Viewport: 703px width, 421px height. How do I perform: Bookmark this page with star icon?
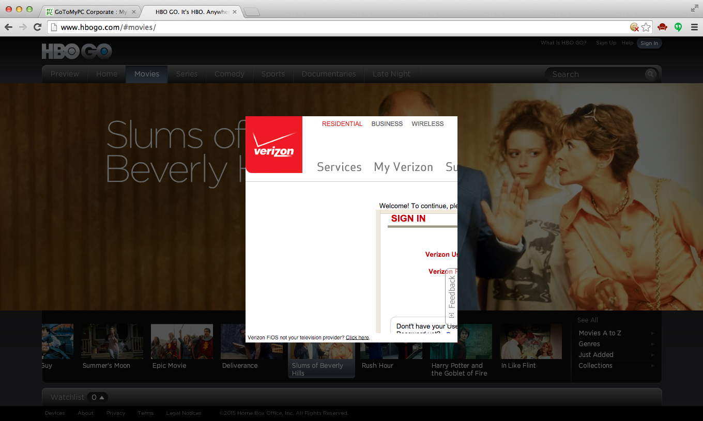[x=646, y=27]
